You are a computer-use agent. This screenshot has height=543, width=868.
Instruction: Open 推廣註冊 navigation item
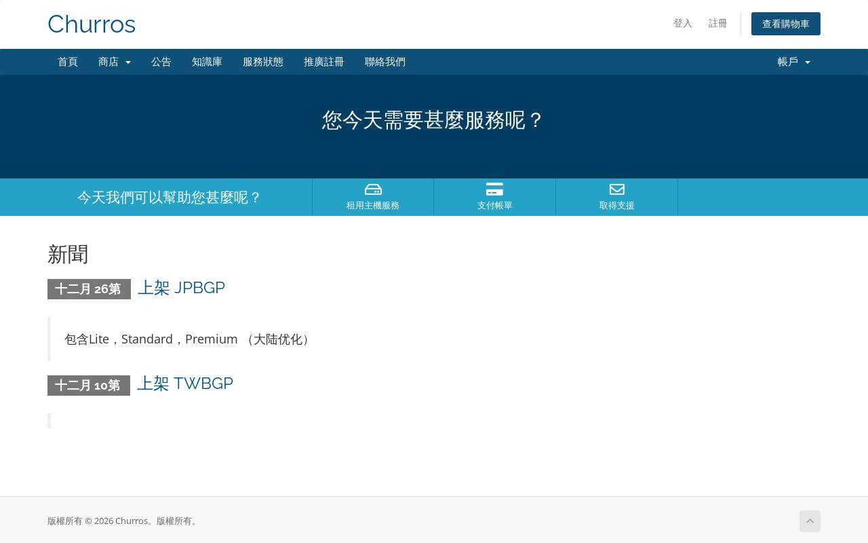(x=324, y=62)
